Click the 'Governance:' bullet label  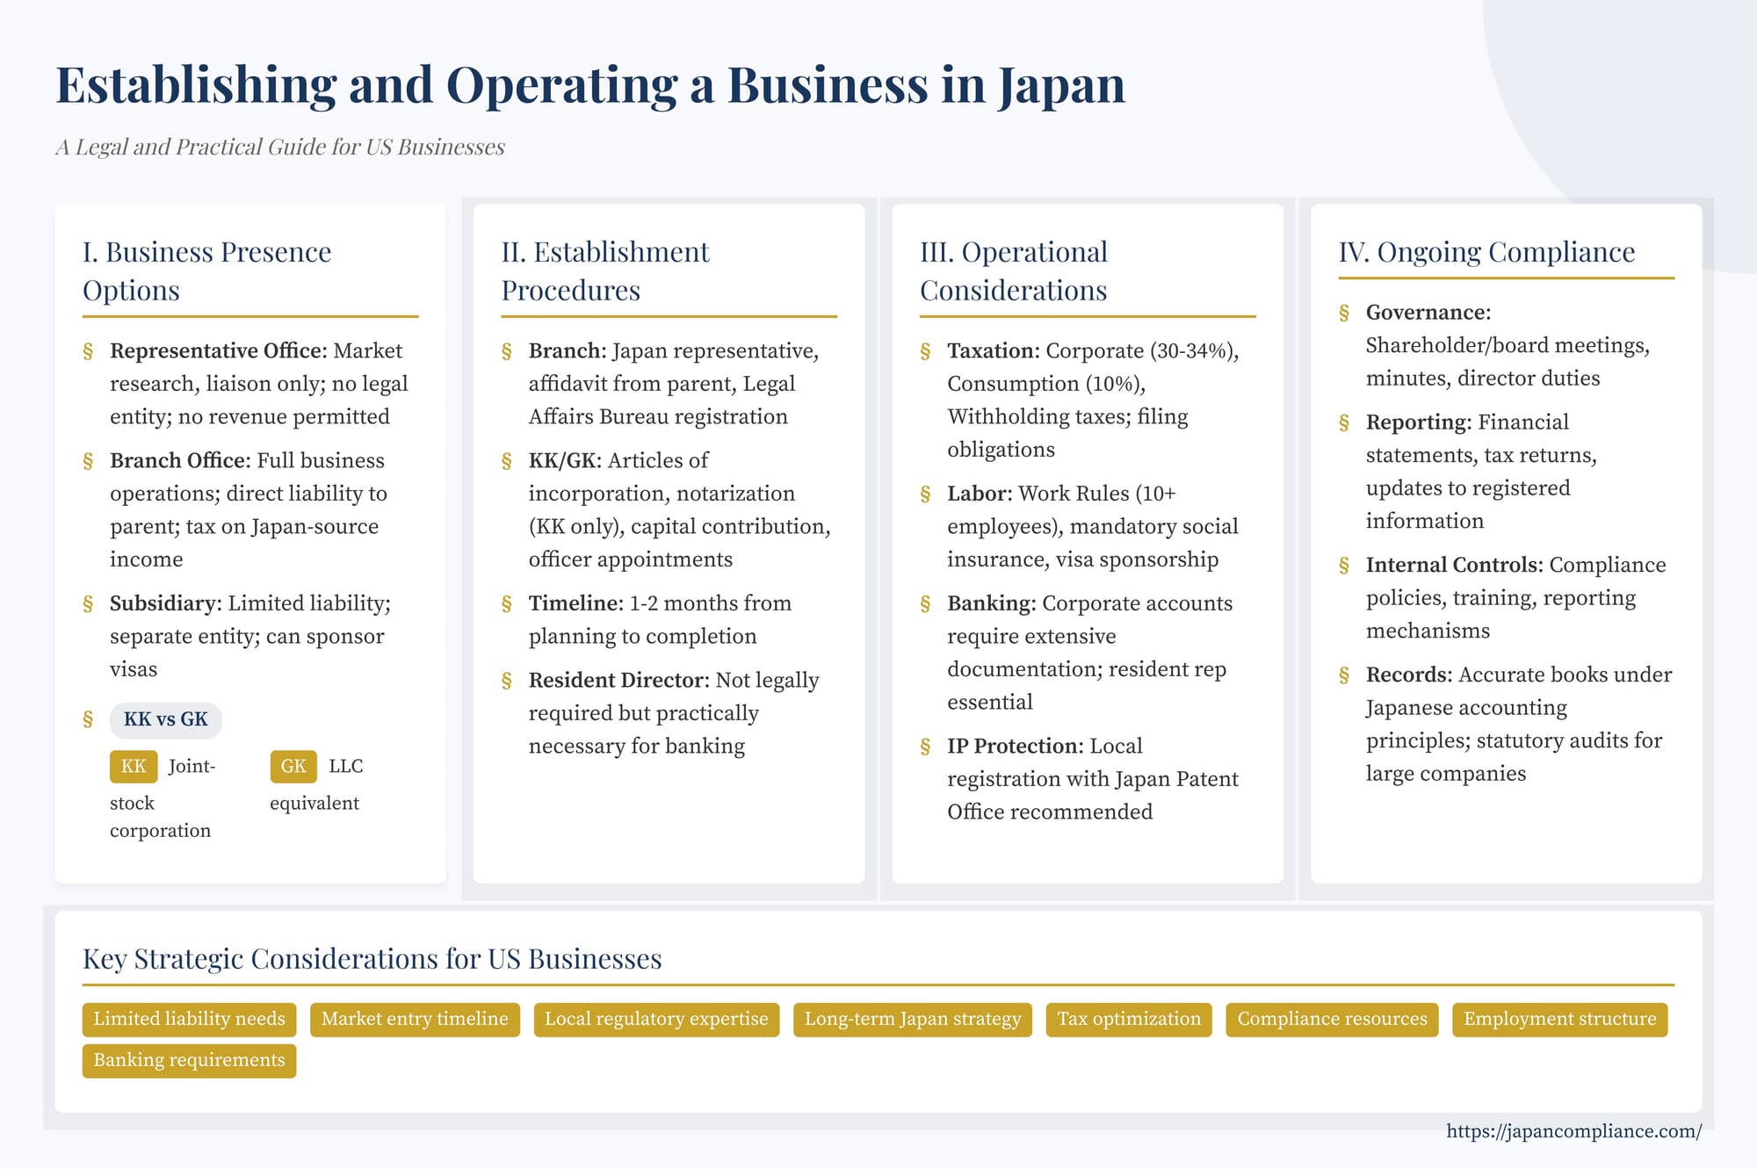pos(1428,313)
